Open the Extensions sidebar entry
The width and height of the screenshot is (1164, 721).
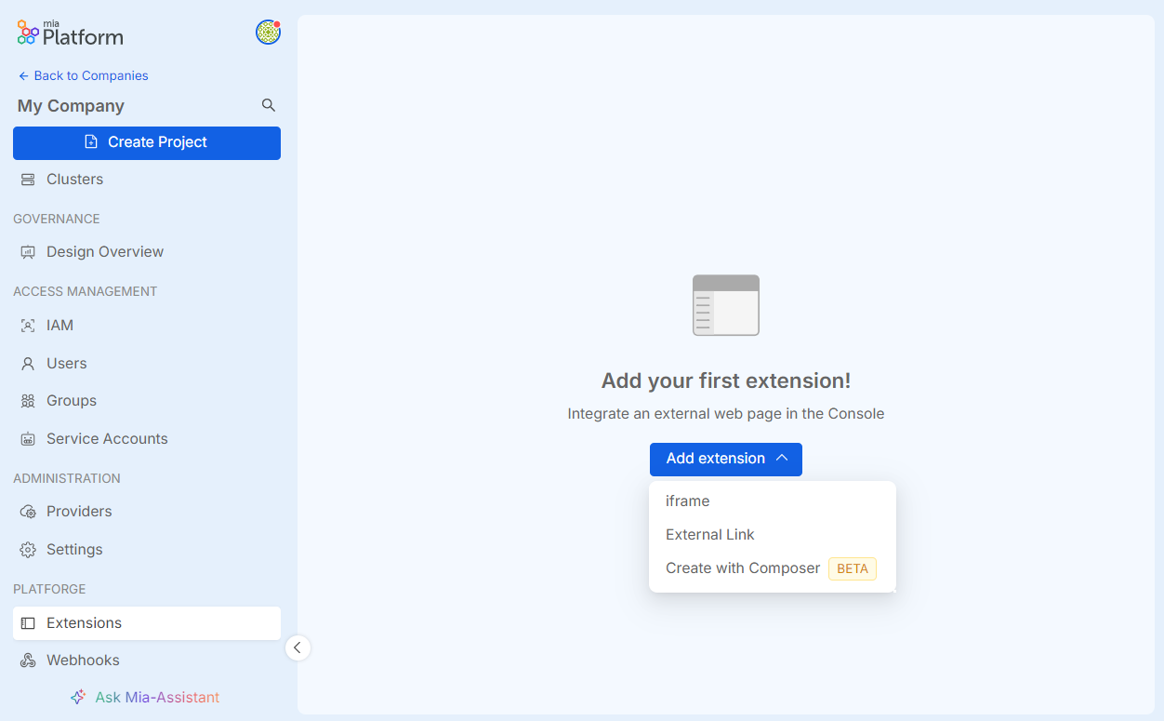(84, 622)
